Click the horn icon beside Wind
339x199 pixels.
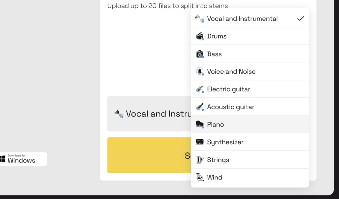[x=200, y=178]
